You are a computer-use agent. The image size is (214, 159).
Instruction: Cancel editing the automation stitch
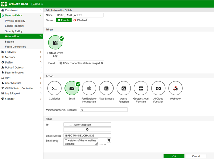[x=196, y=156]
